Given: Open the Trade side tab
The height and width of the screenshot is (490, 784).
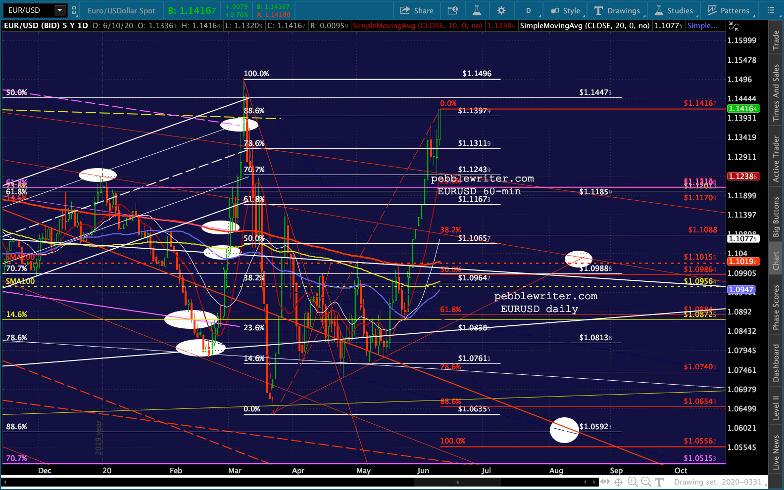Looking at the screenshot, I should click(776, 40).
